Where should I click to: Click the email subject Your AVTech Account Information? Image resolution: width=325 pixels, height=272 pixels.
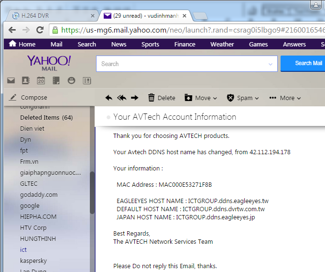tap(175, 117)
